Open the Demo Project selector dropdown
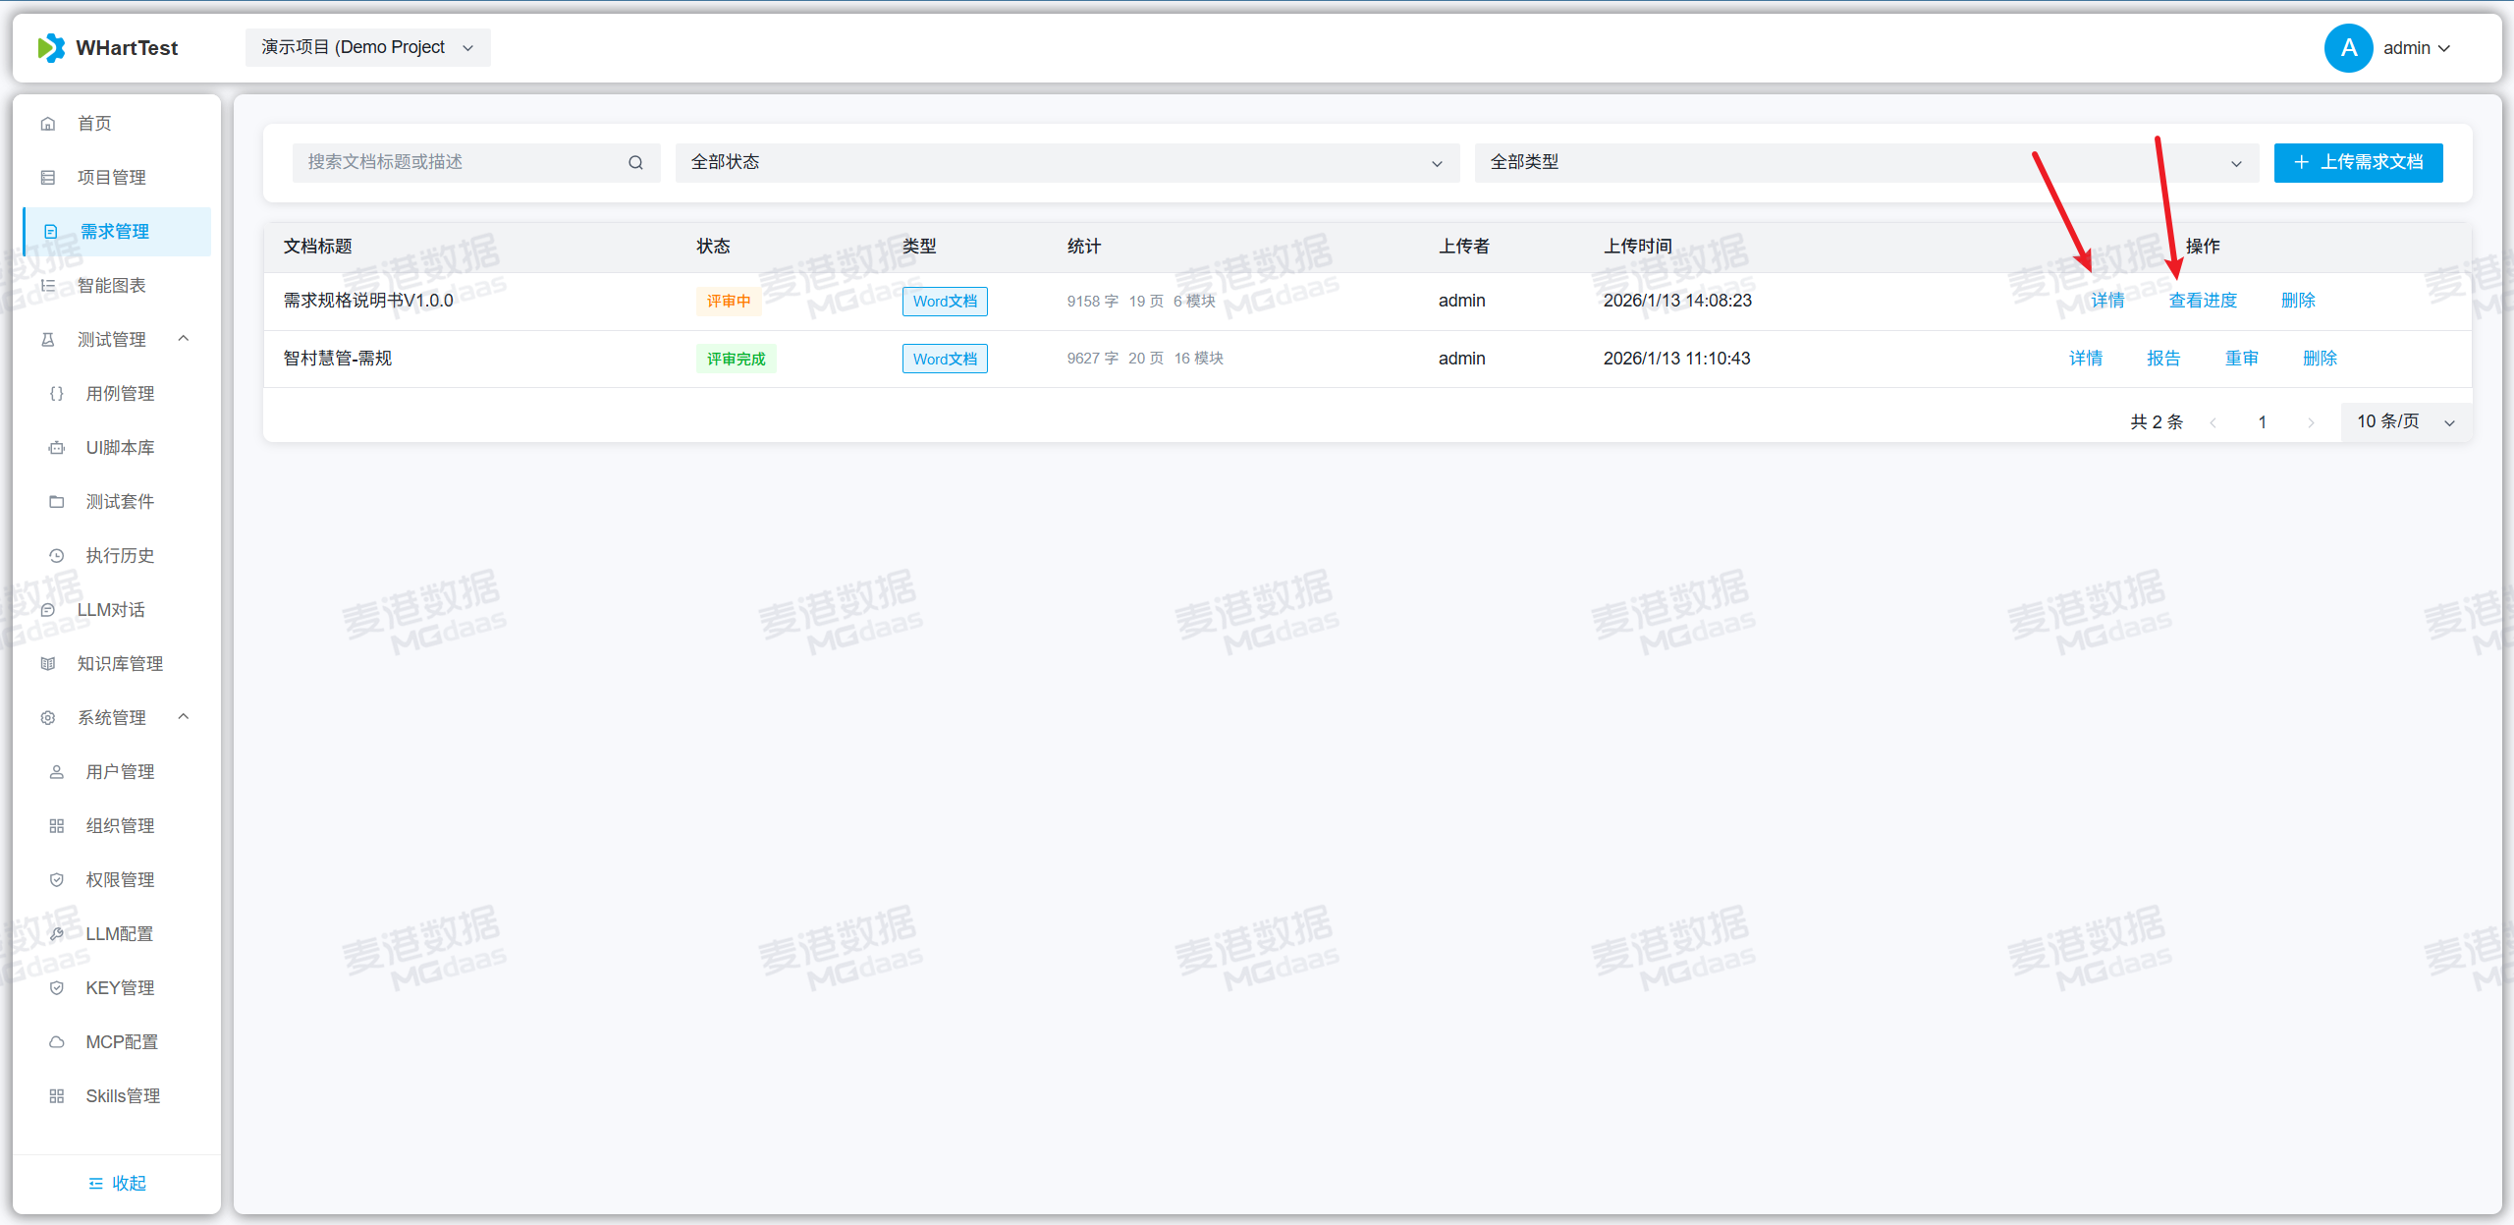Screen dimensions: 2514x1225 pyautogui.click(x=367, y=48)
